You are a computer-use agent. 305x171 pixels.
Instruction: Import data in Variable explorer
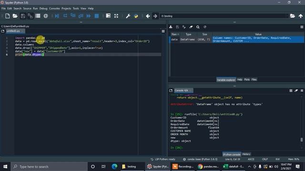[171, 27]
